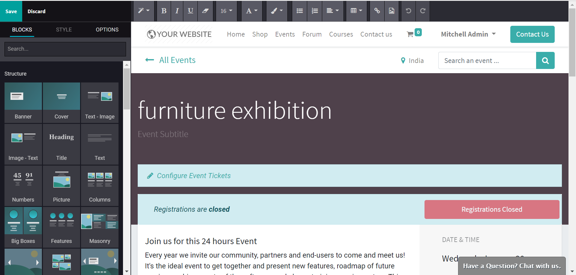Select the Image - Text block

(23, 144)
